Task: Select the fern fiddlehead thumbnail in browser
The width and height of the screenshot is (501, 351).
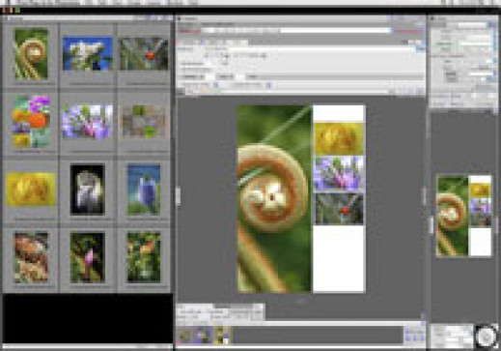Action: click(31, 54)
